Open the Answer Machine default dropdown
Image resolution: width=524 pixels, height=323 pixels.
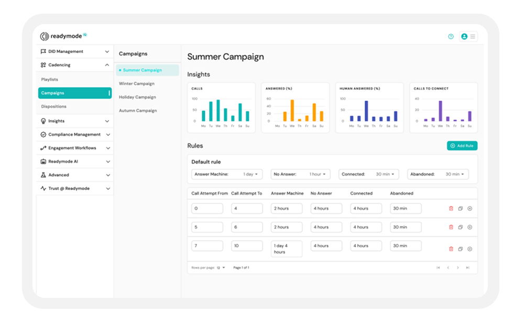click(227, 174)
